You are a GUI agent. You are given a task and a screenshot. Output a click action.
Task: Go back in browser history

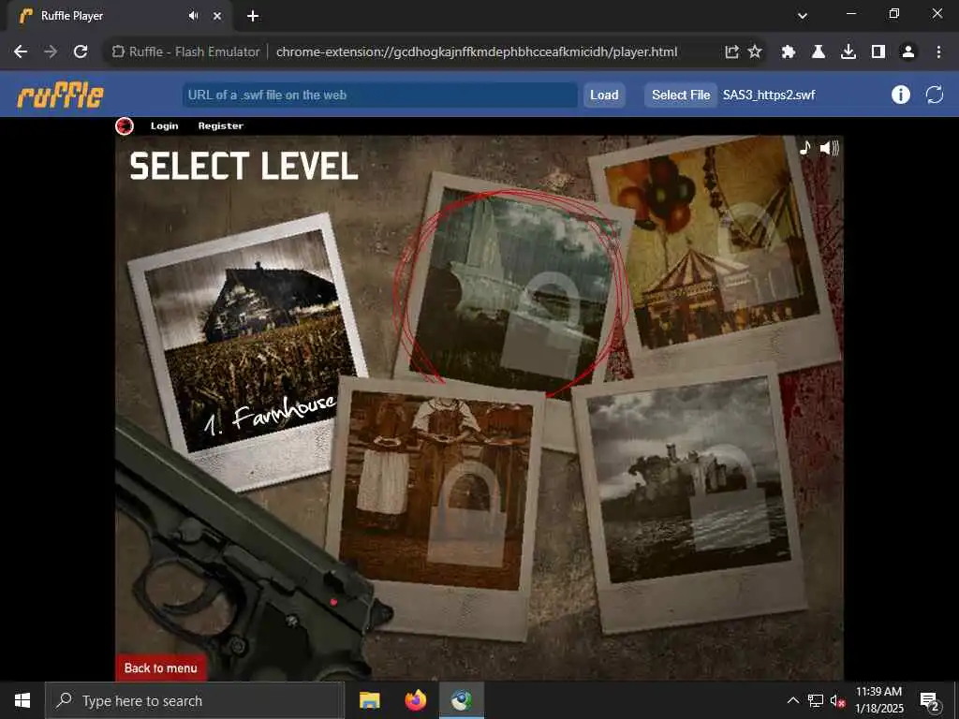[x=21, y=52]
